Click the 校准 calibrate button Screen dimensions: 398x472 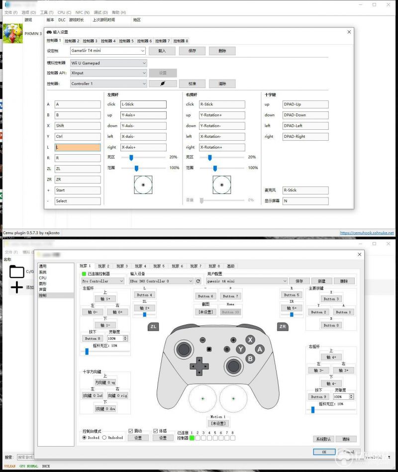pyautogui.click(x=192, y=84)
